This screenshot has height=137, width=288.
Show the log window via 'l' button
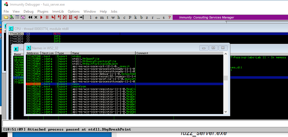(x=91, y=18)
